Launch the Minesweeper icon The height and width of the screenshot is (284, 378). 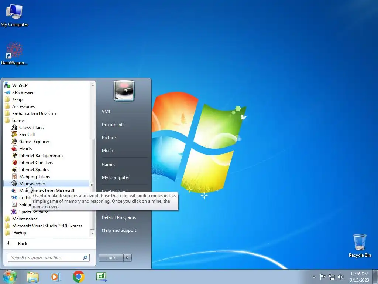tap(14, 183)
